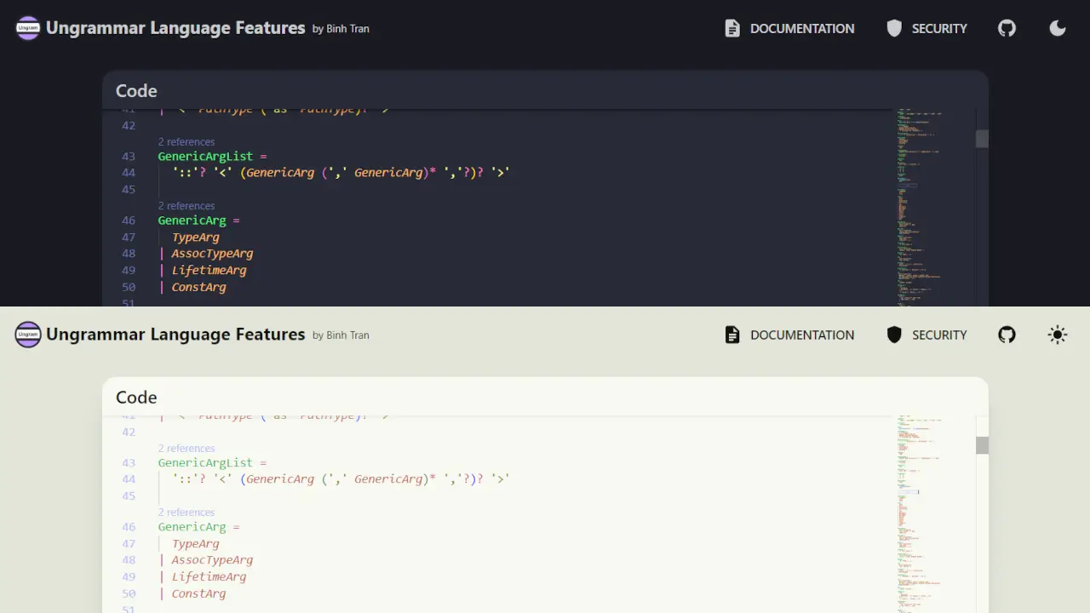Click the shield icon in the light navbar
This screenshot has width=1090, height=613.
pos(894,335)
